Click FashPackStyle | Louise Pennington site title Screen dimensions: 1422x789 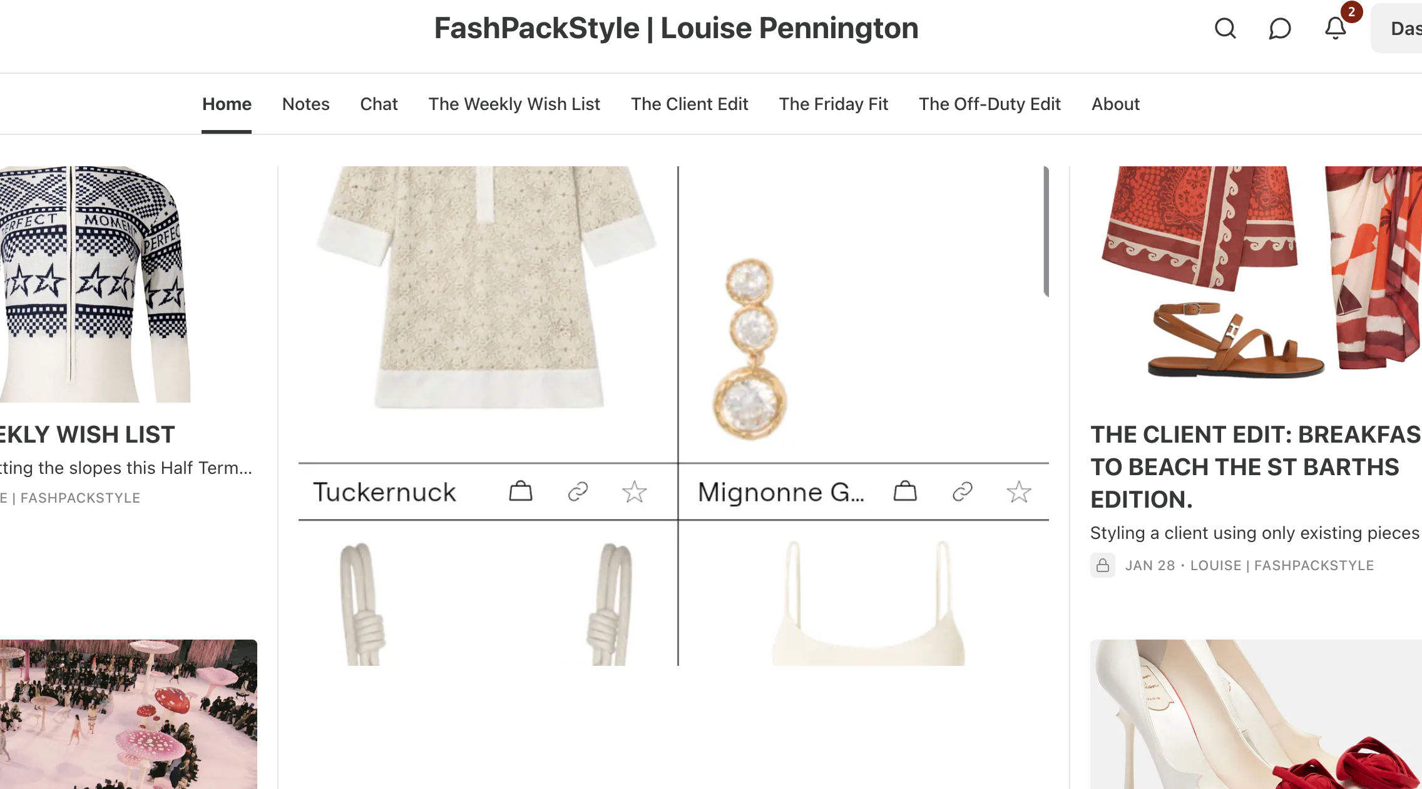click(x=676, y=28)
